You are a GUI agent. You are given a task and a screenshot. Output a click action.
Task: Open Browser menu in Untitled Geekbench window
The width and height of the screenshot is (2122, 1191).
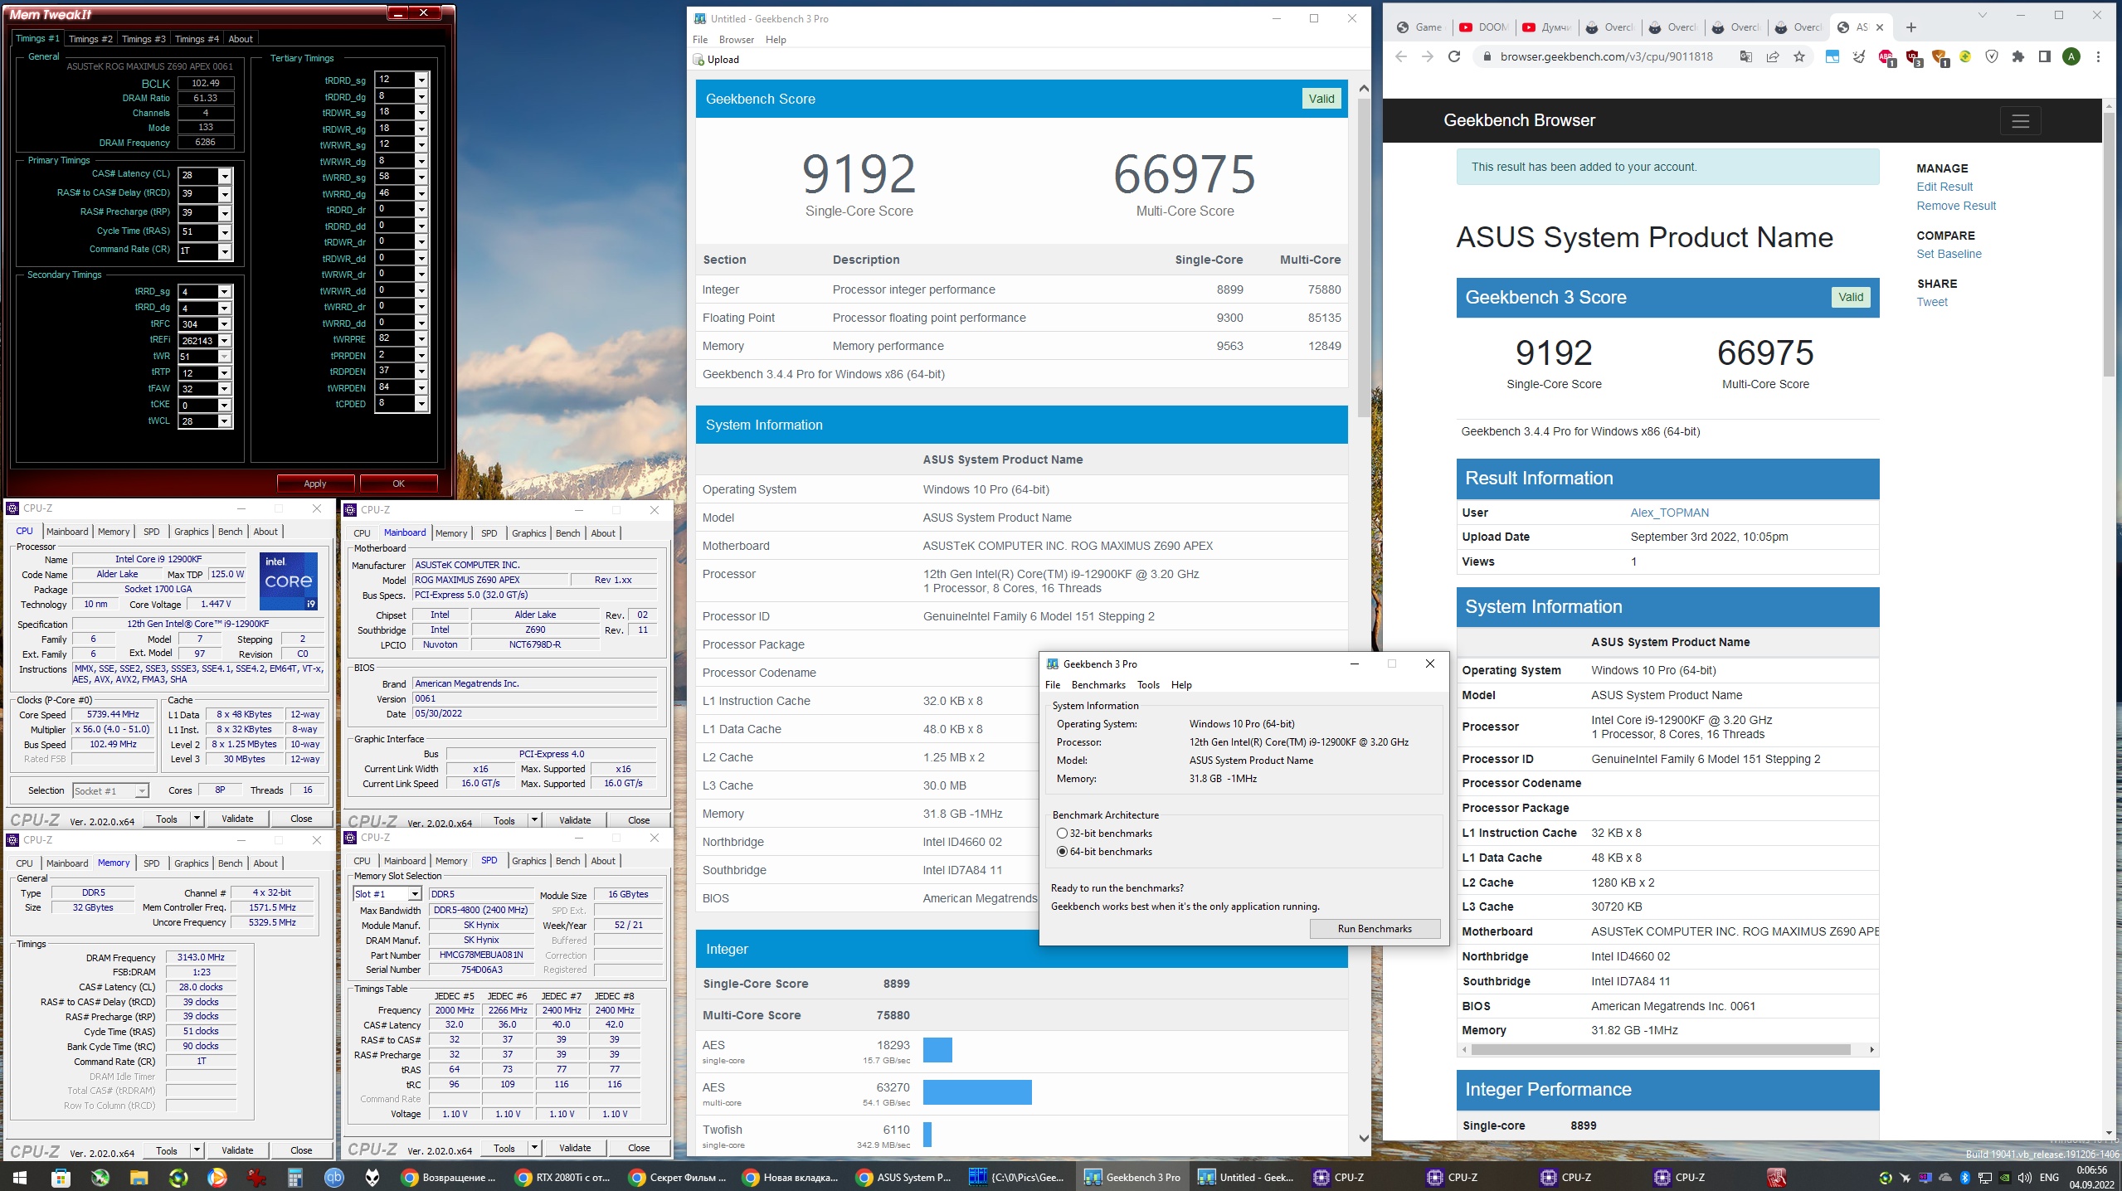[x=737, y=40]
